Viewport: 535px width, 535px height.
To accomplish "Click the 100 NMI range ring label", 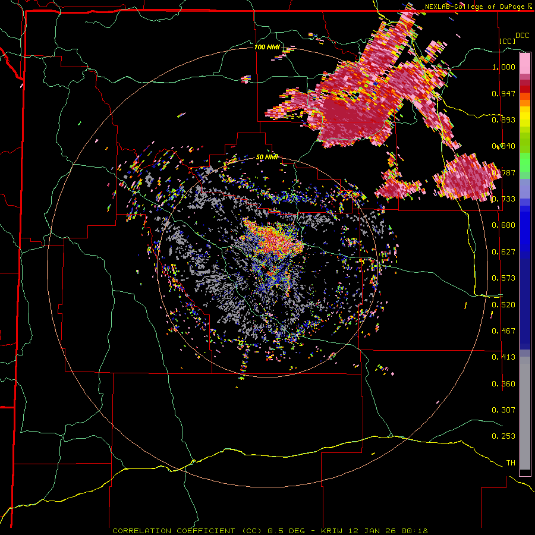I will tap(267, 47).
